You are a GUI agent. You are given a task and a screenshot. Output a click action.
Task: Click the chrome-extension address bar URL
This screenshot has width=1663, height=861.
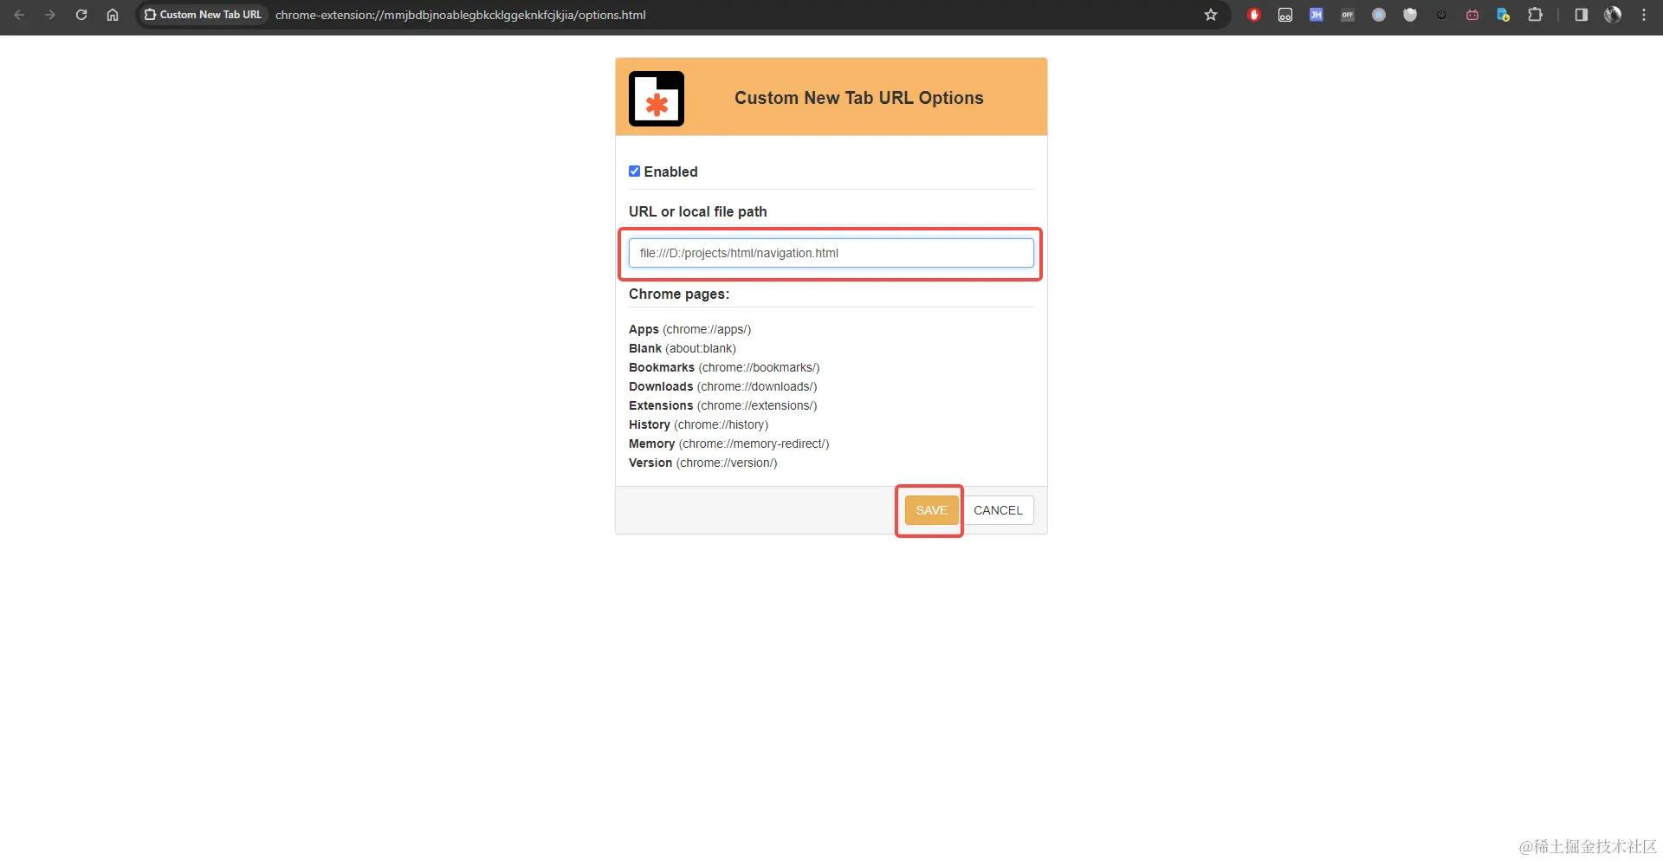pos(461,15)
